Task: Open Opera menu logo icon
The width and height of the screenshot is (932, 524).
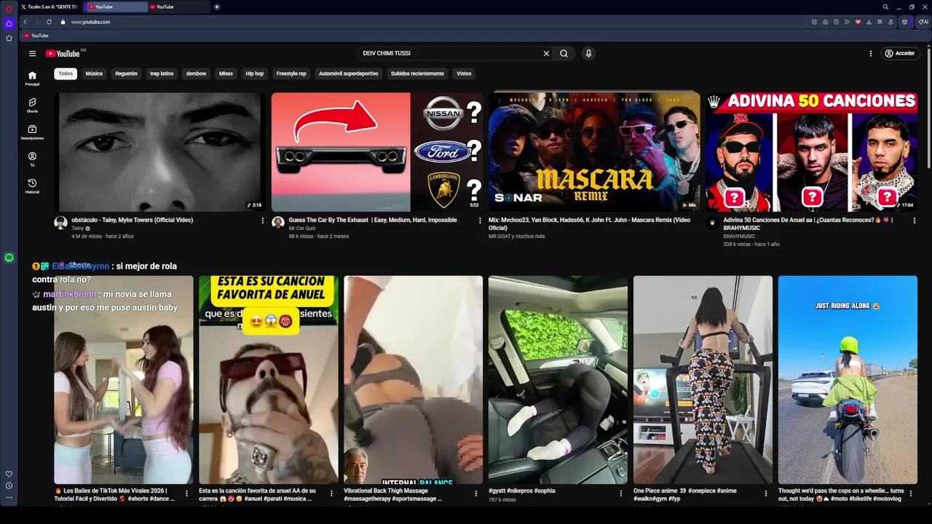Action: [x=9, y=7]
